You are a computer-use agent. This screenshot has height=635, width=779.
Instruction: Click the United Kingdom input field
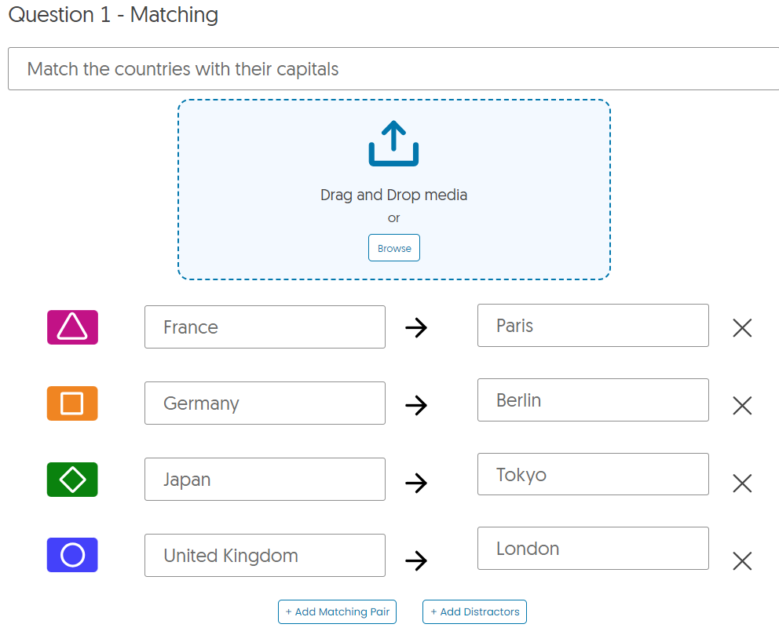[x=265, y=556]
